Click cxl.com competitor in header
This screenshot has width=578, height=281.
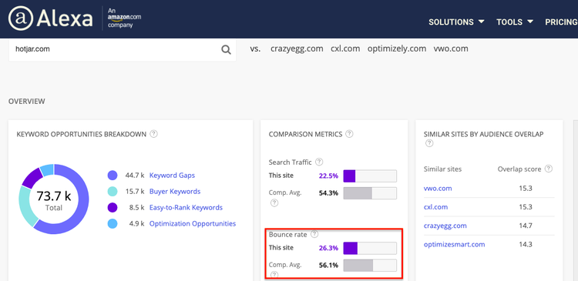(x=345, y=49)
